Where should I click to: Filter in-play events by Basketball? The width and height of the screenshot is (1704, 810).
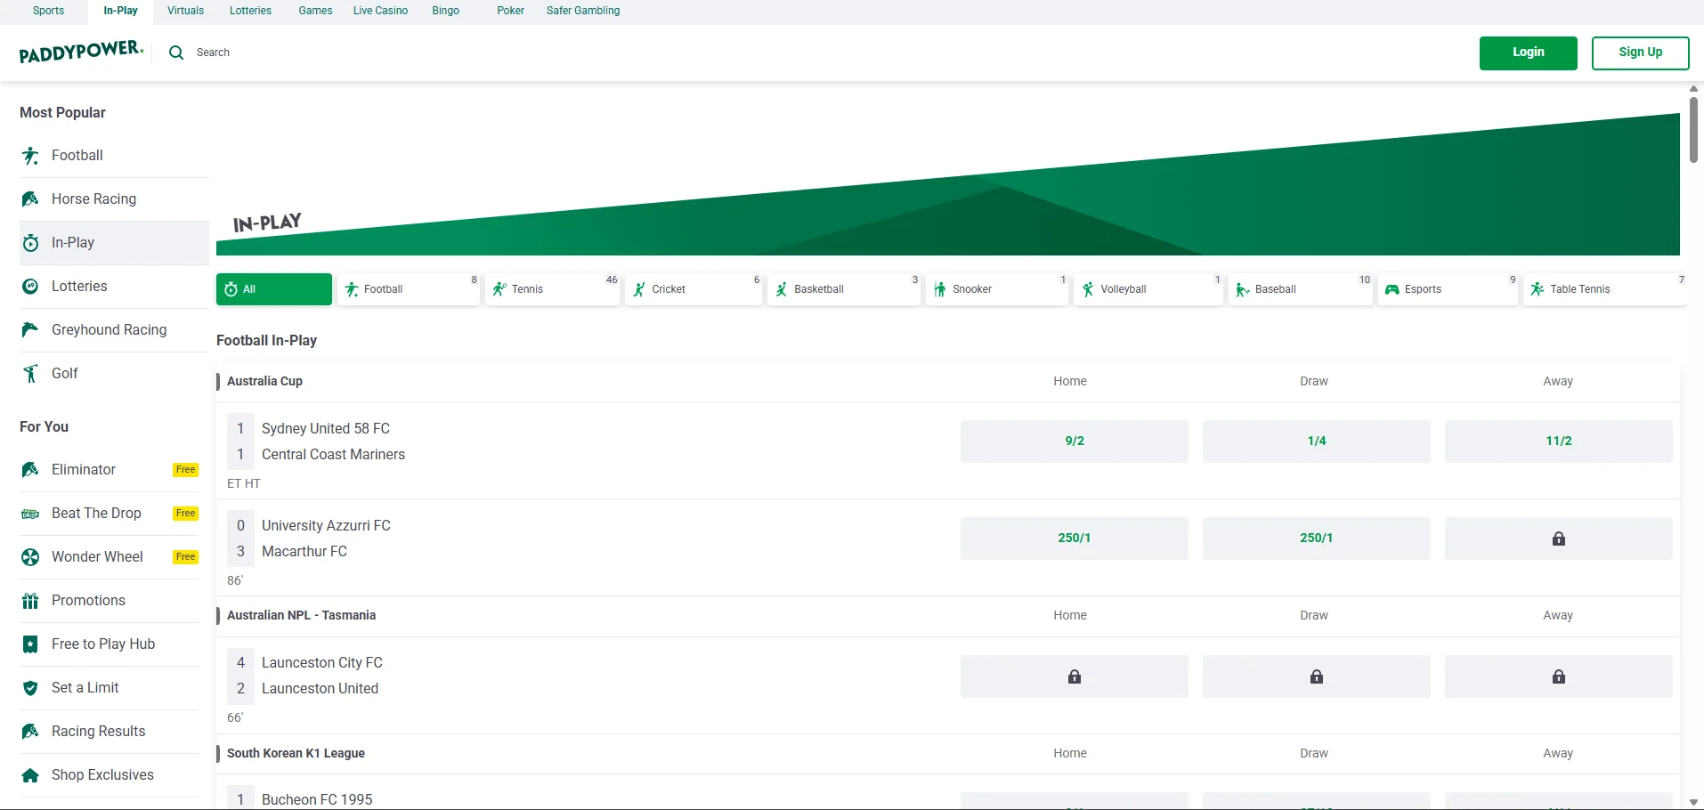tap(844, 289)
